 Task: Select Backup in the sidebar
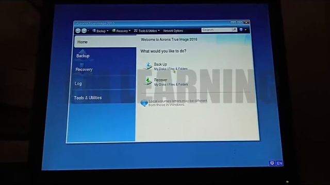[105, 55]
